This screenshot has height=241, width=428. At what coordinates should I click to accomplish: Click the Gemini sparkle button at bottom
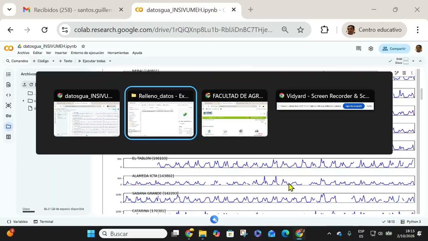click(x=214, y=220)
